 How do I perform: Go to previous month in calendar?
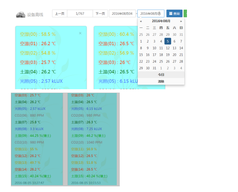point(141,21)
